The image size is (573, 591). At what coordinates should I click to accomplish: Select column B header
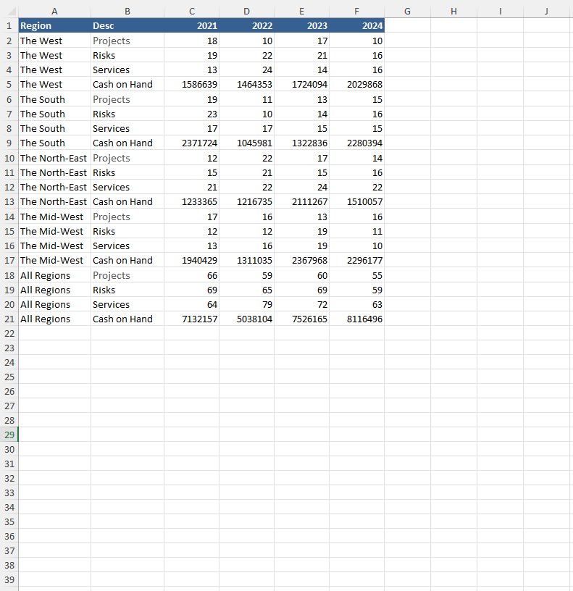pyautogui.click(x=127, y=12)
